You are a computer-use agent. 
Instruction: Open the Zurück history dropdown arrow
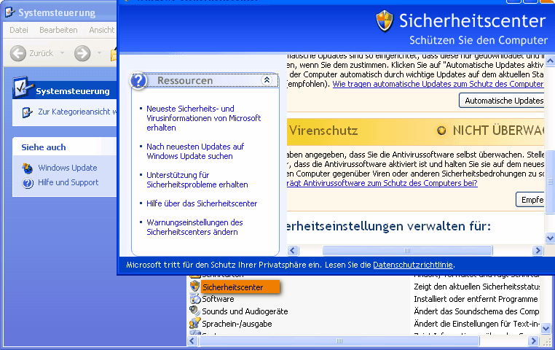tap(63, 53)
